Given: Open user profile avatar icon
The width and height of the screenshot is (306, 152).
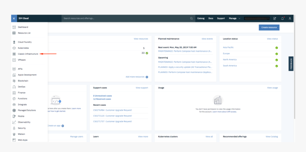Looking at the screenshot, I should pyautogui.click(x=290, y=18).
